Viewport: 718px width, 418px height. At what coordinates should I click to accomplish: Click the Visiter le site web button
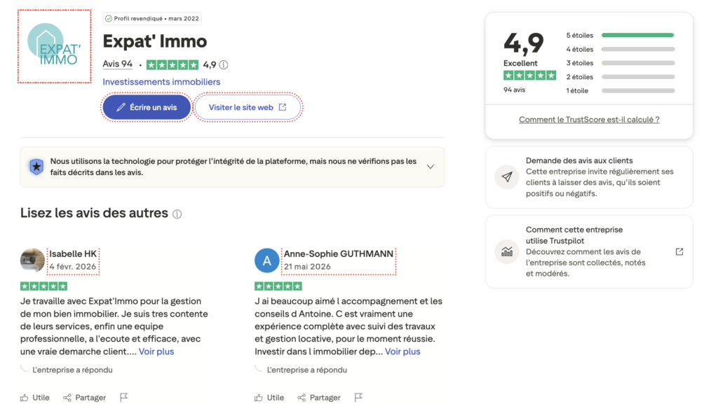coord(248,107)
